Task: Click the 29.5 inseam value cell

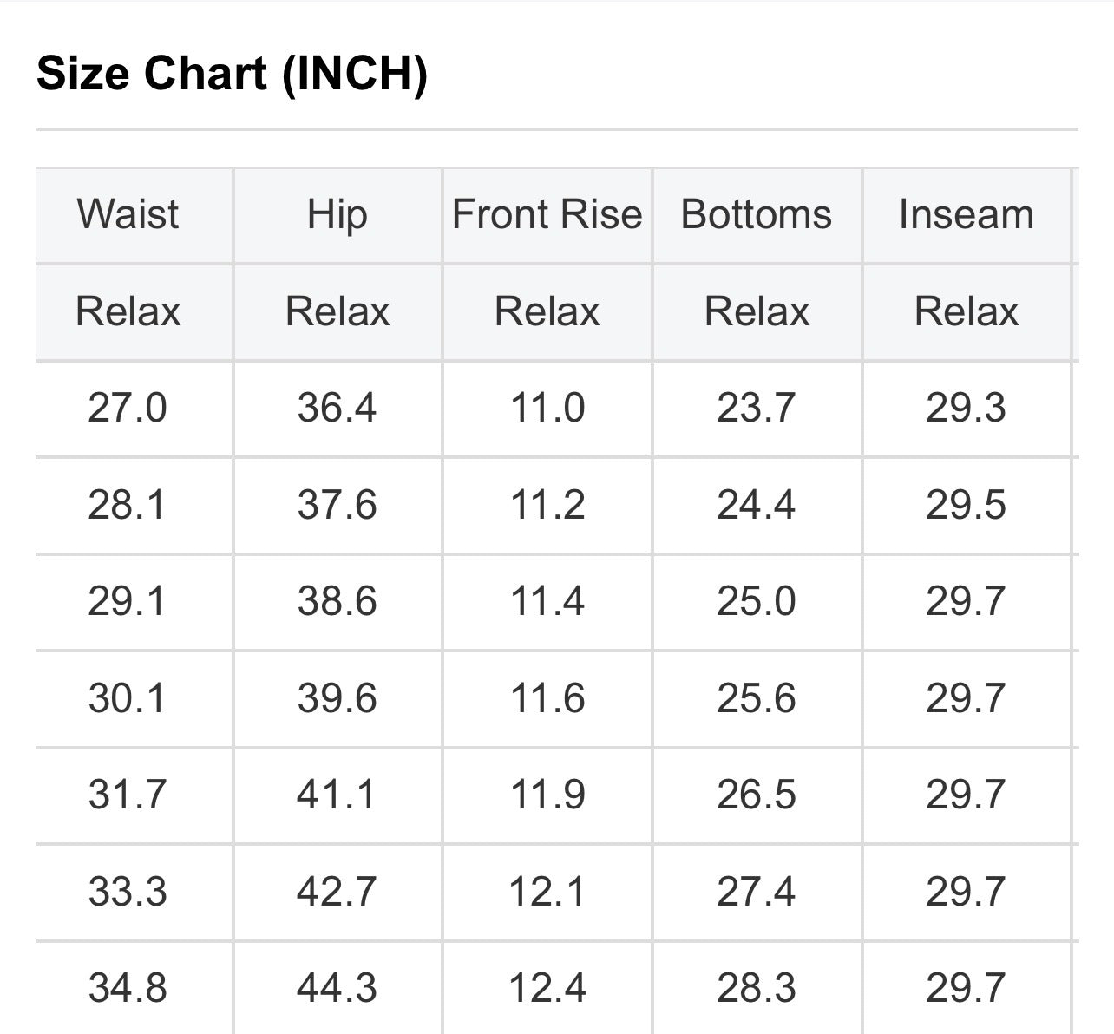Action: [966, 505]
